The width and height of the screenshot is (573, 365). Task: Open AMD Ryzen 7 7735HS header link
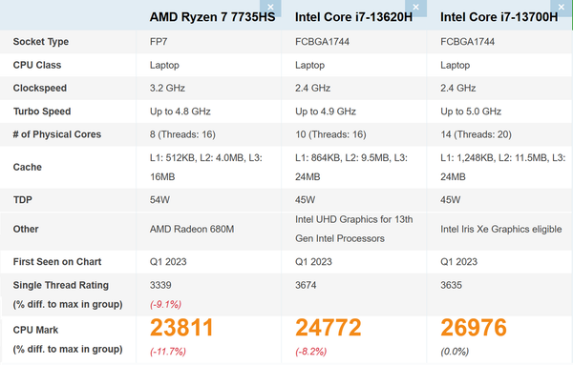tap(212, 17)
